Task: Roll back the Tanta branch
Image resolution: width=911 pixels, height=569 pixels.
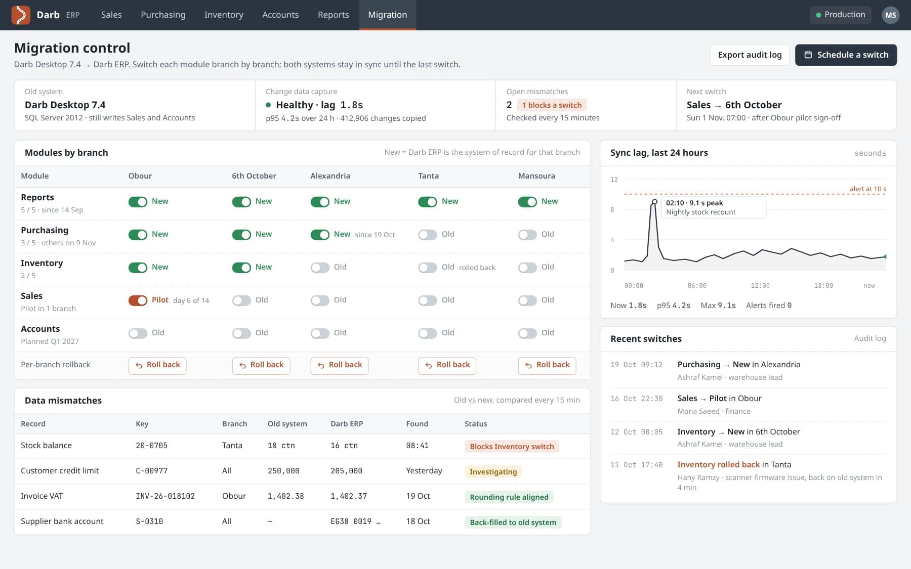Action: 447,365
